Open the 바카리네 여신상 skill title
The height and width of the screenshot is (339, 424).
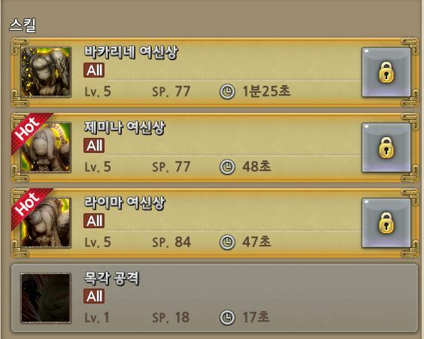(x=131, y=52)
